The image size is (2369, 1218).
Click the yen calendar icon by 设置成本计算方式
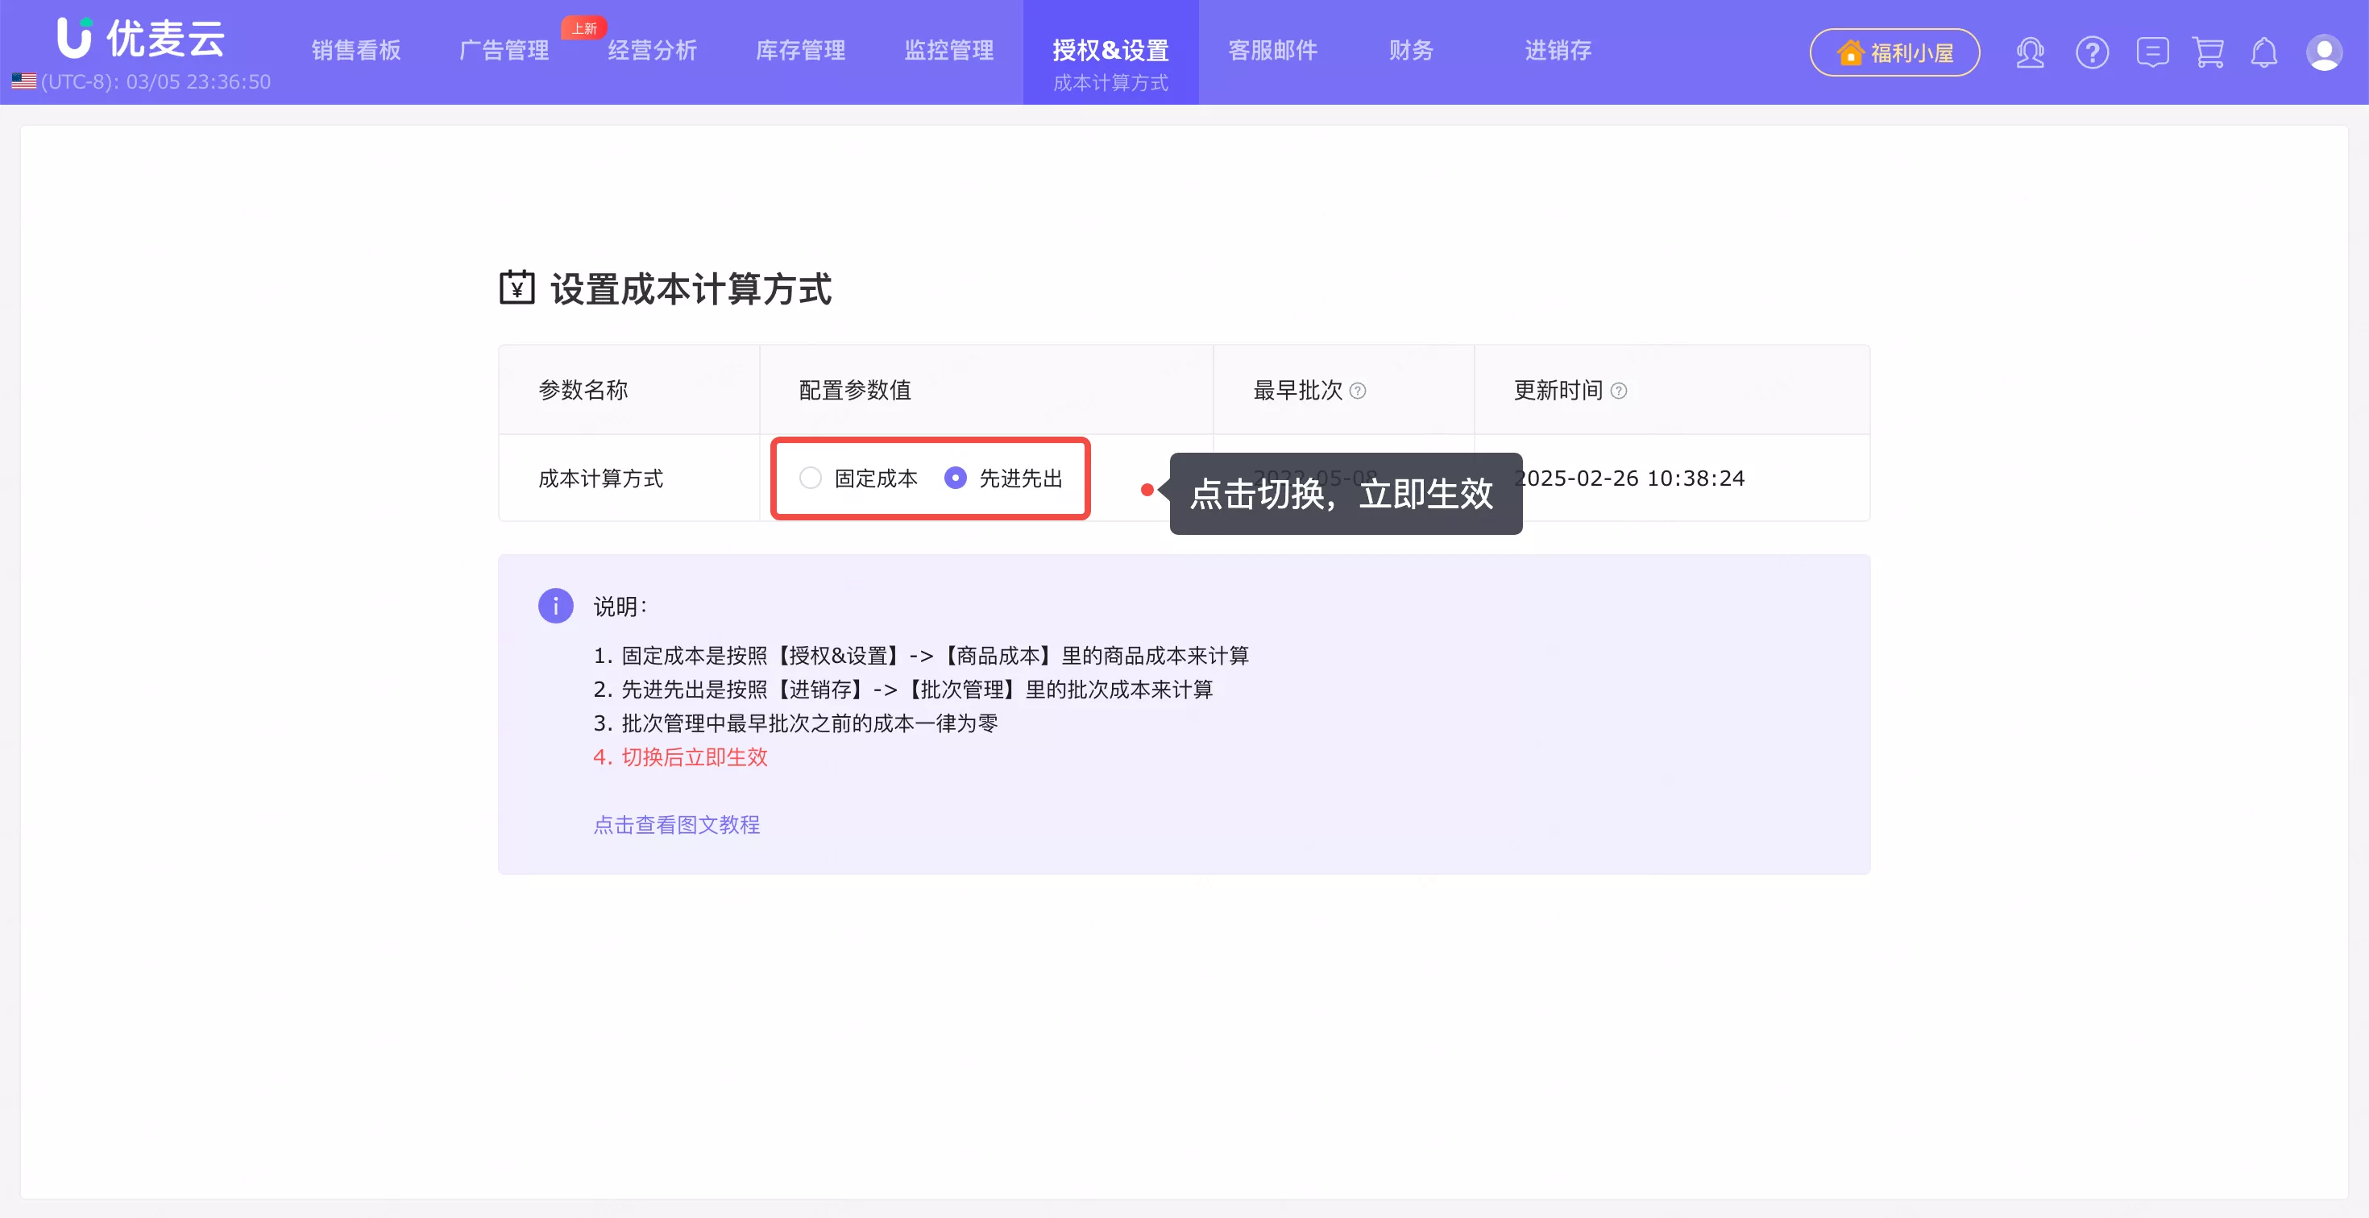coord(517,288)
